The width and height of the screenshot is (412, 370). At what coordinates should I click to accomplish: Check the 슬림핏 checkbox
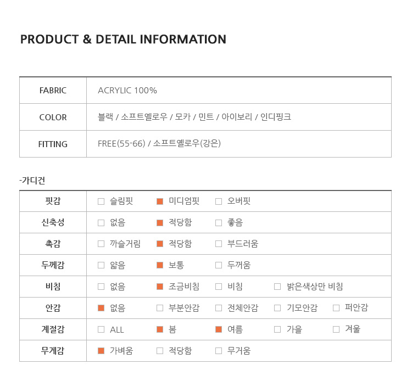[x=101, y=201]
